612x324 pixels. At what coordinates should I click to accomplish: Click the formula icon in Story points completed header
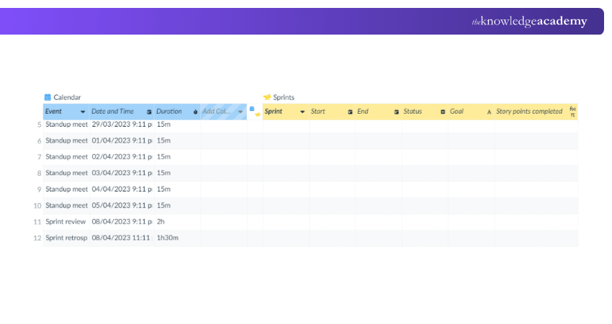[572, 112]
